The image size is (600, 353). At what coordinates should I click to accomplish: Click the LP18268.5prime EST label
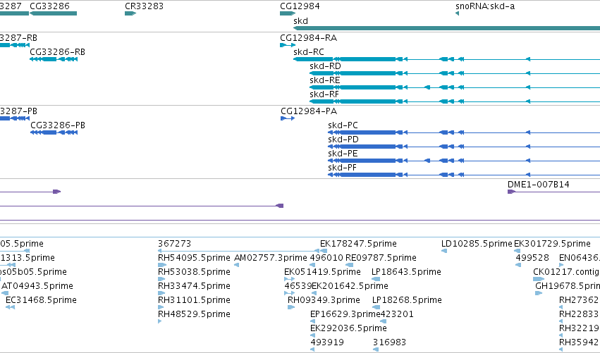[x=407, y=300]
